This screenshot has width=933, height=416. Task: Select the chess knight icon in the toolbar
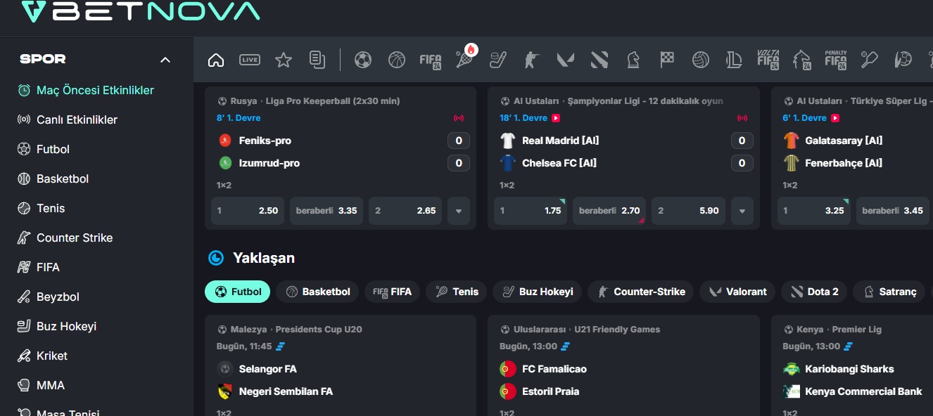633,60
